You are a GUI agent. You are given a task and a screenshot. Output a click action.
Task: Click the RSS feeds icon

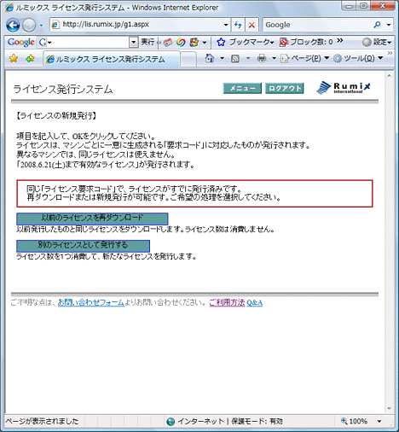(235, 59)
